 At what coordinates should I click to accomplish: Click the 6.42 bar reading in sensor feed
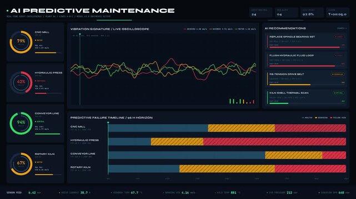[x=32, y=193]
